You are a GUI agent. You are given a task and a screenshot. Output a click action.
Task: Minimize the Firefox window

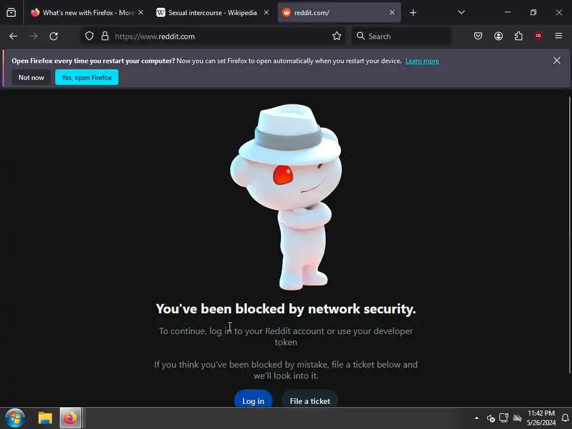pos(507,12)
